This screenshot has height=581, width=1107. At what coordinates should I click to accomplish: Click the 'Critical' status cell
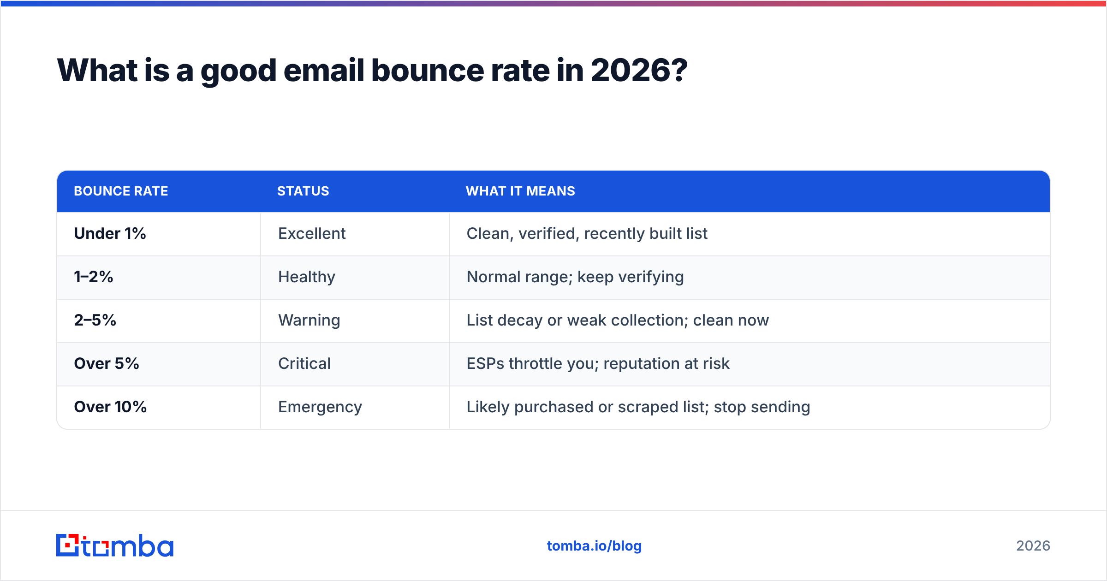click(355, 364)
